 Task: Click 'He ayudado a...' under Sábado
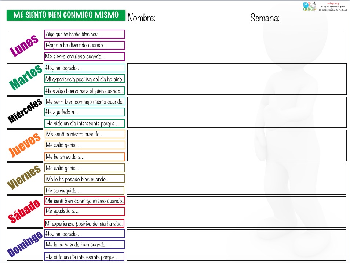(x=85, y=211)
